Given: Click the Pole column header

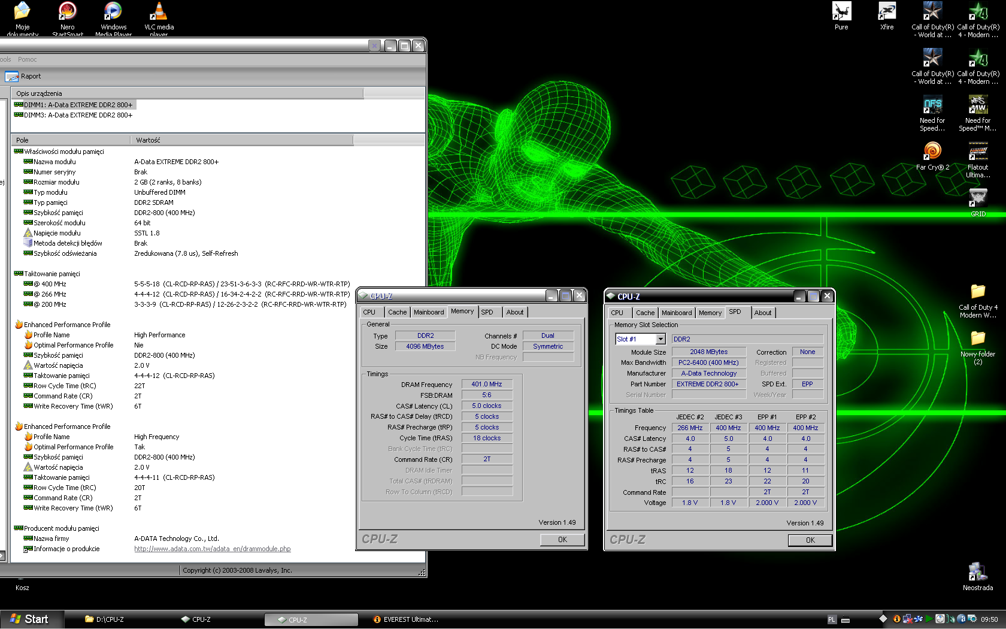Looking at the screenshot, I should click(x=71, y=140).
